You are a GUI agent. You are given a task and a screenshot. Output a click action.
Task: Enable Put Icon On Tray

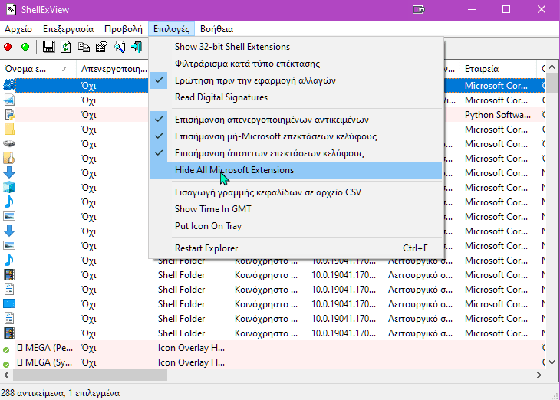296,226
